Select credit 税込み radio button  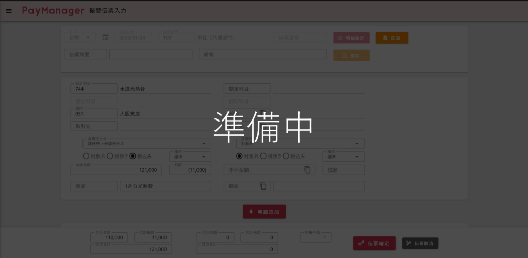click(x=286, y=156)
